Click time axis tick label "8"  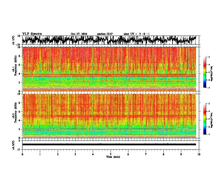[x=163, y=154]
